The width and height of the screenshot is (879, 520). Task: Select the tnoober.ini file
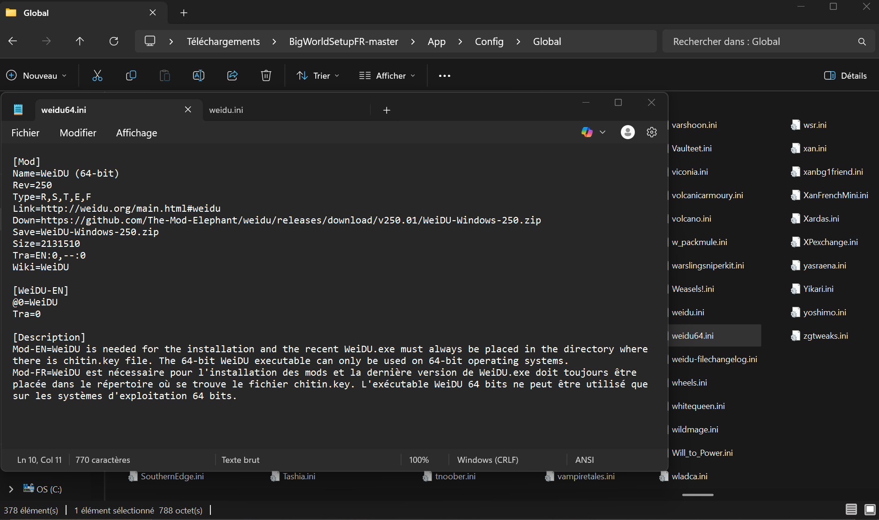[450, 476]
